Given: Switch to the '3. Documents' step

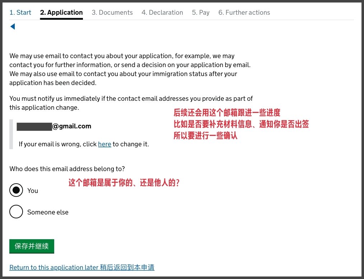Looking at the screenshot, I should [112, 13].
